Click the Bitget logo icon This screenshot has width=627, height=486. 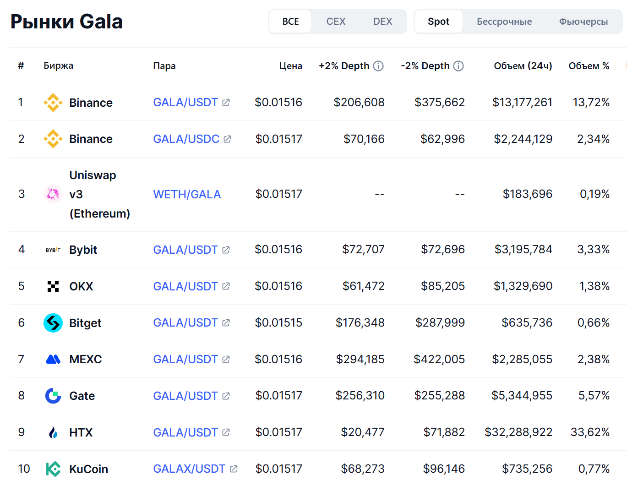point(53,323)
